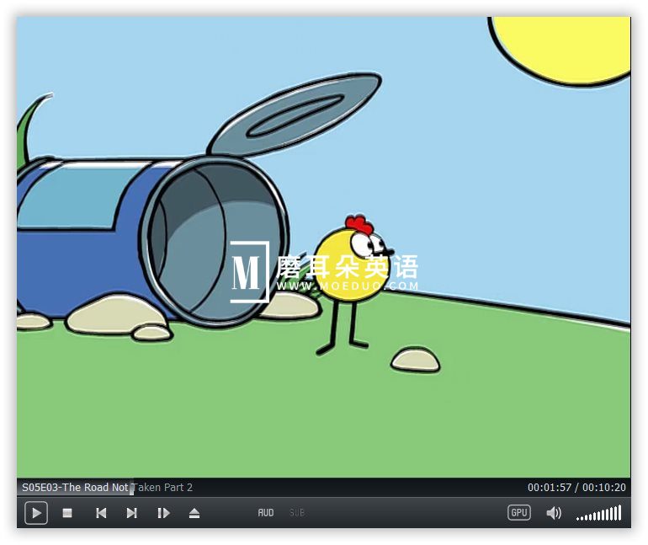Screen dimensions: 648x545
Task: Step forward one frame
Action: (x=163, y=513)
